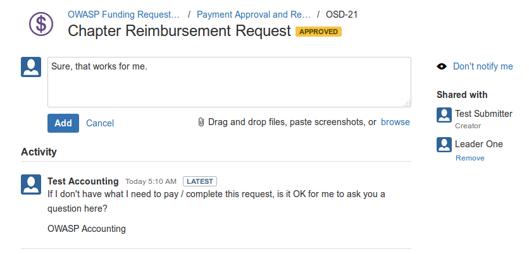Click Test Accounting's avatar in Activity
The image size is (529, 254).
(31, 184)
